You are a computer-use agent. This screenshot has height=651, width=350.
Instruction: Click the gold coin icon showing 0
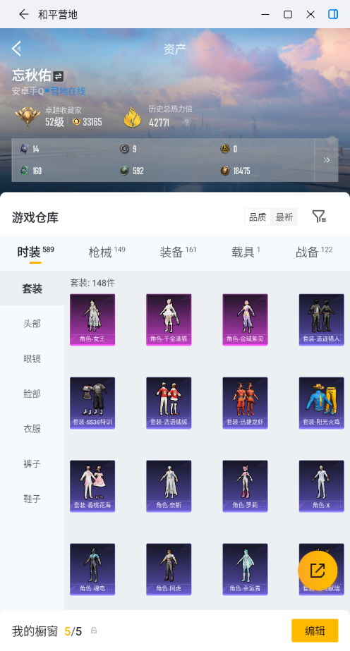click(x=224, y=149)
